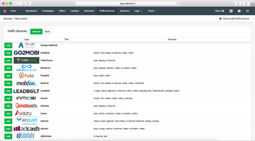Image resolution: width=255 pixels, height=141 pixels.
Task: Click the SiteScout logo
Action: point(27,68)
